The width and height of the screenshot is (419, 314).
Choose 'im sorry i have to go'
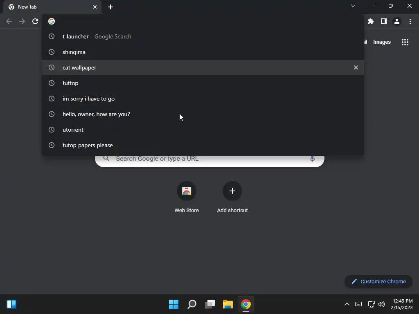tap(203, 99)
